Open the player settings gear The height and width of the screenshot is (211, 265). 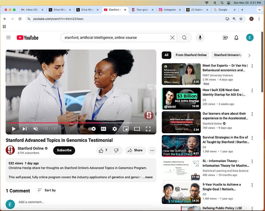pos(114,129)
